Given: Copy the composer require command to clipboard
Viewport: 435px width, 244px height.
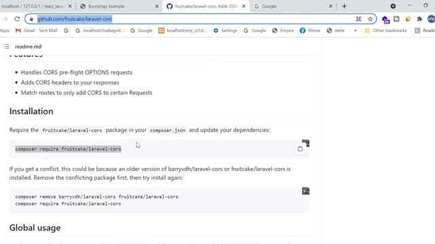Looking at the screenshot, I should [x=300, y=149].
